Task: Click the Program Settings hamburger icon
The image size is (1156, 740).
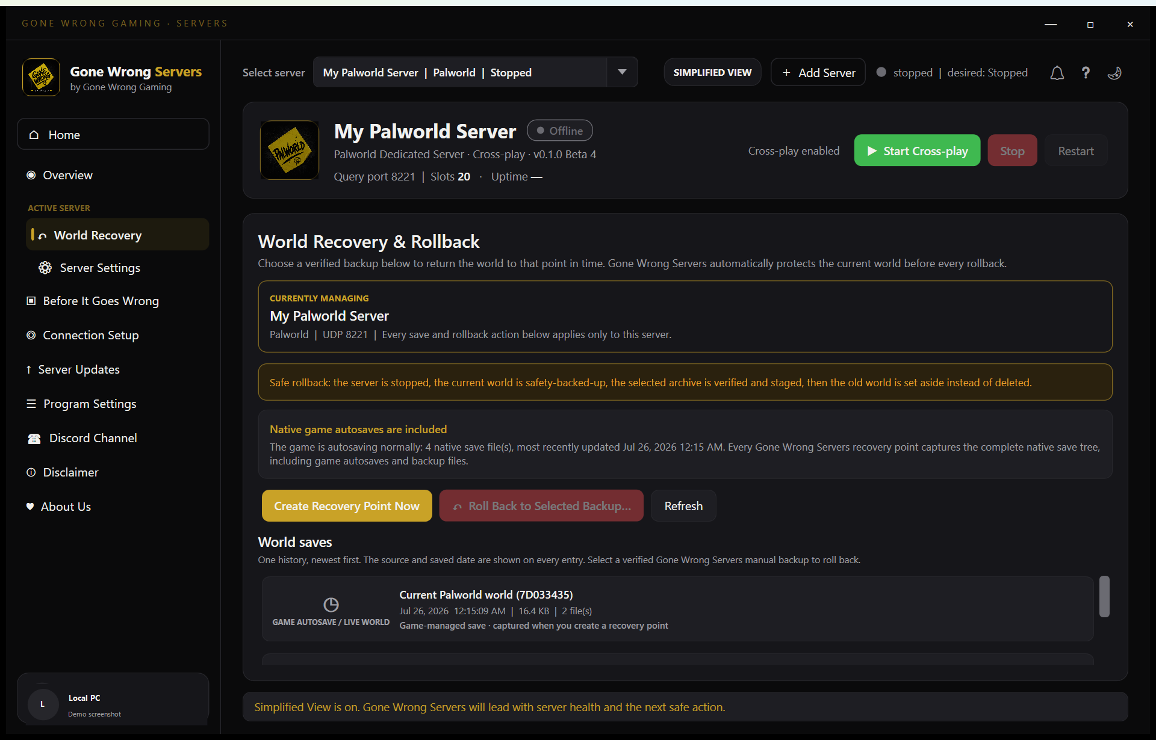Action: pyautogui.click(x=31, y=404)
